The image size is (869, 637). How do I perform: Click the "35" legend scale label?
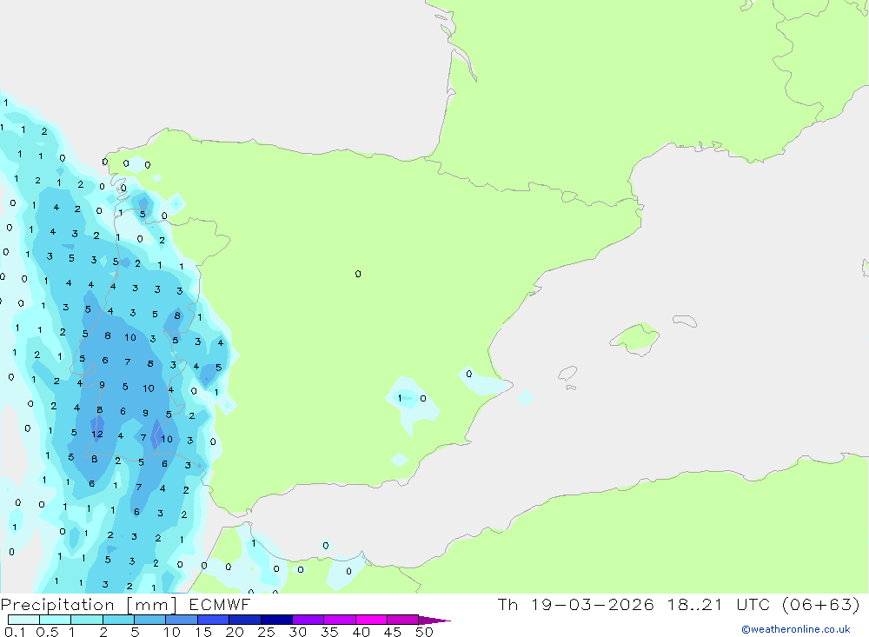tap(329, 632)
